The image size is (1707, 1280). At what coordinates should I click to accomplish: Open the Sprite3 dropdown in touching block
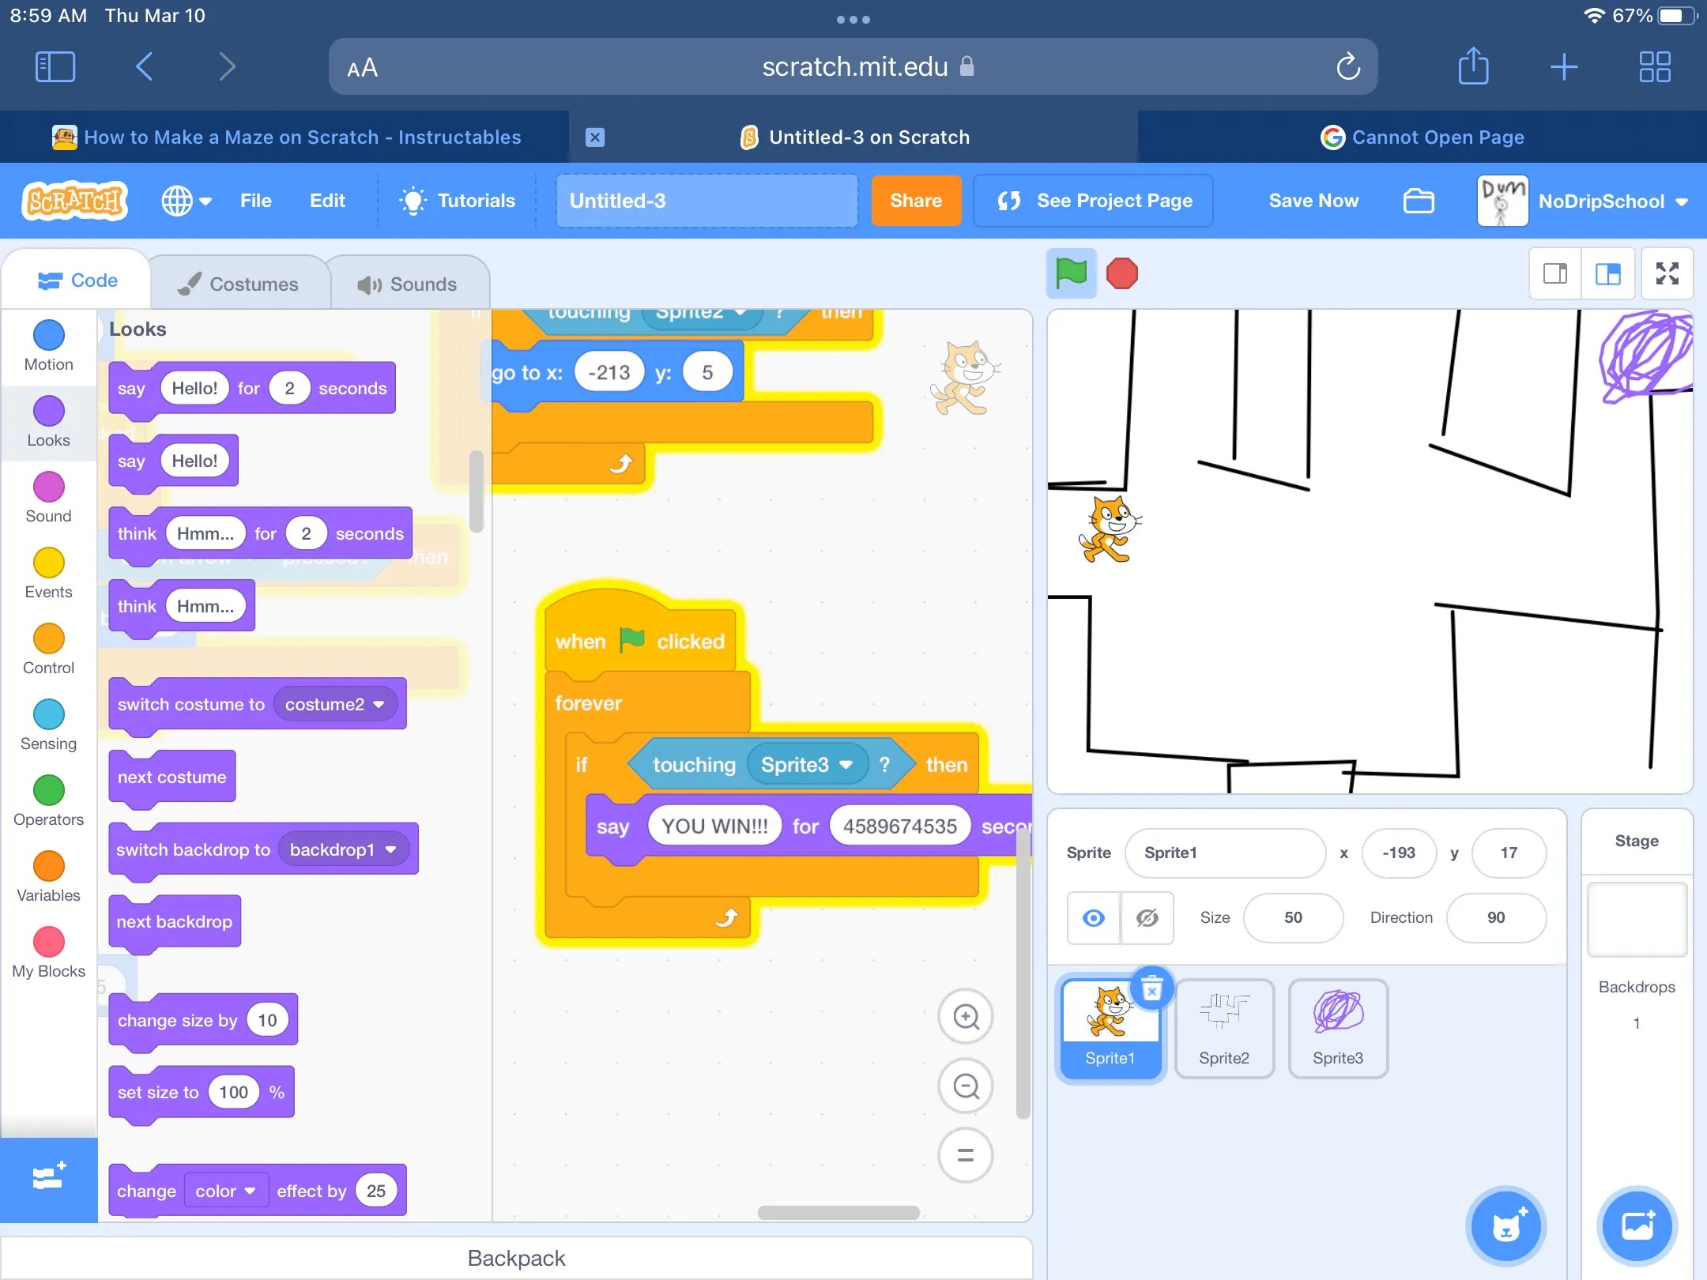coord(806,764)
